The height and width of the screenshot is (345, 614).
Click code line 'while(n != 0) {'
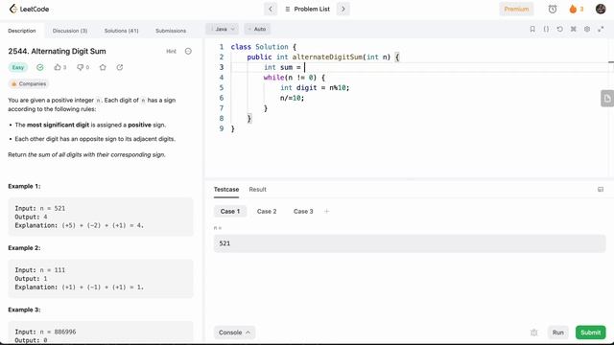click(x=295, y=78)
